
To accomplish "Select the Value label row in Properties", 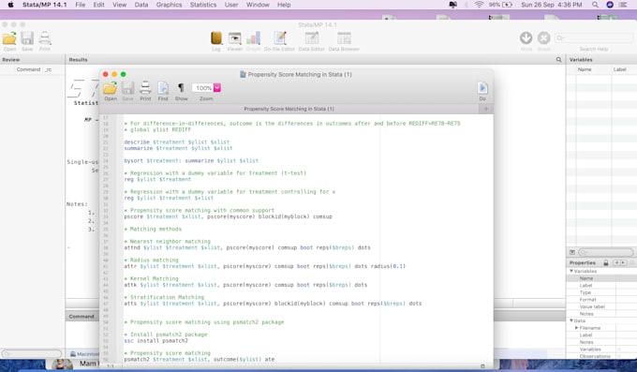I will [x=601, y=306].
